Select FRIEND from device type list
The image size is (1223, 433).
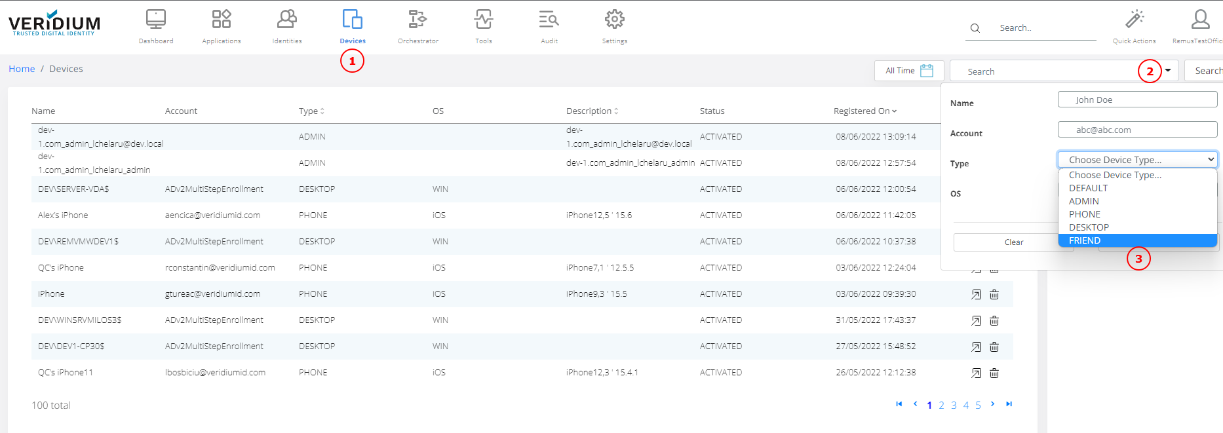(1085, 240)
